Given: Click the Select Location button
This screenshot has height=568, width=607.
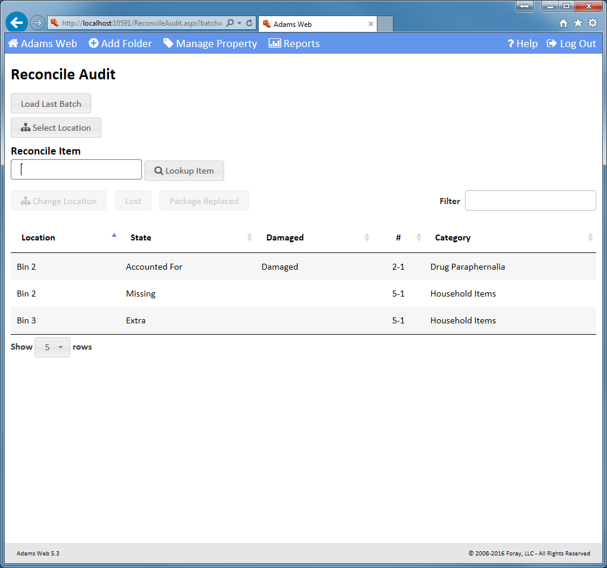Looking at the screenshot, I should click(x=56, y=128).
